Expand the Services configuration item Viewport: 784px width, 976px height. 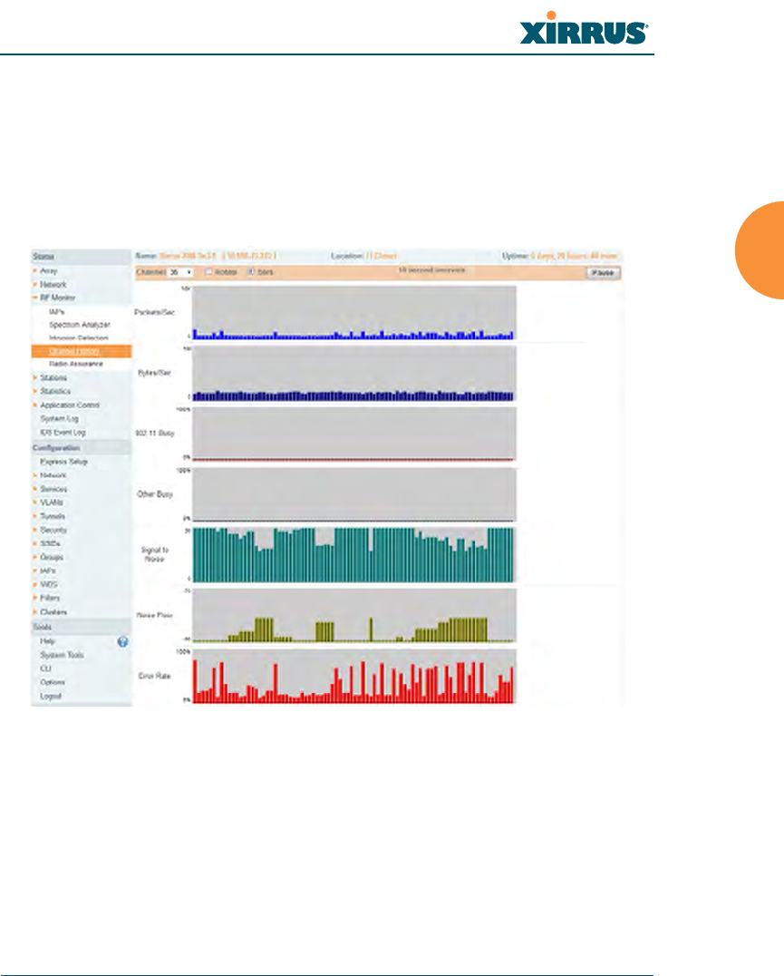click(x=53, y=489)
